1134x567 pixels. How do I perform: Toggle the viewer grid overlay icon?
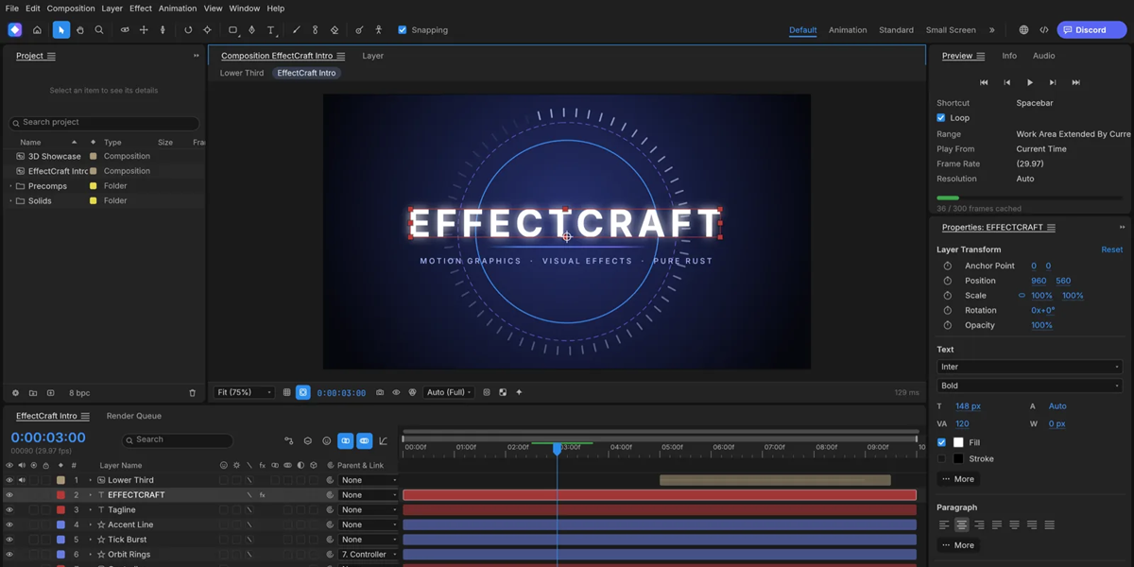(x=286, y=392)
